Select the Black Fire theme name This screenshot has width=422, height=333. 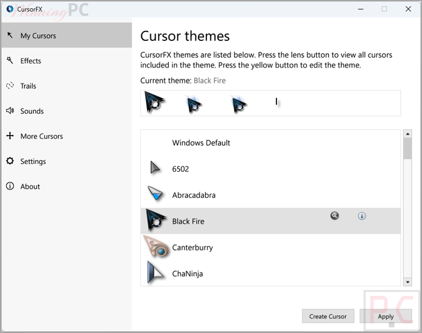tap(188, 221)
